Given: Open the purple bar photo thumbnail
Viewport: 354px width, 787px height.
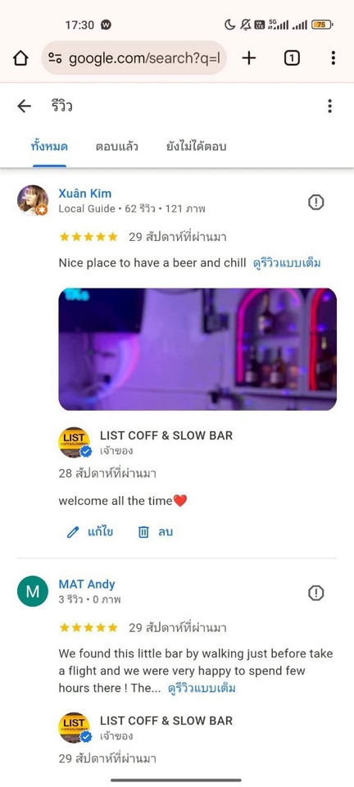Looking at the screenshot, I should [x=197, y=349].
